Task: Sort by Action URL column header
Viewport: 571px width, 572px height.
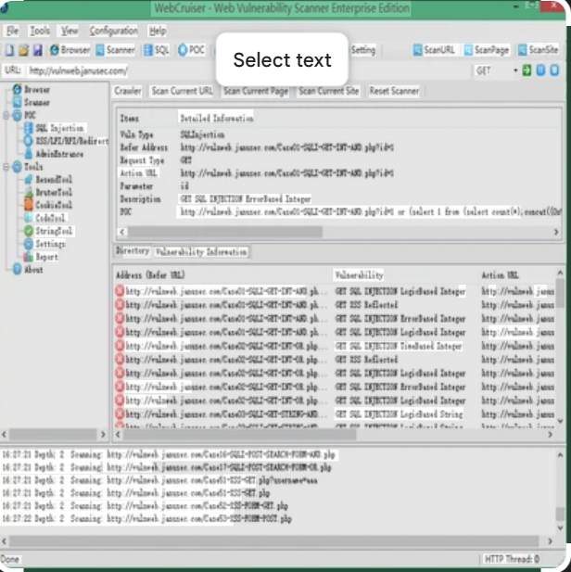Action: [x=500, y=275]
